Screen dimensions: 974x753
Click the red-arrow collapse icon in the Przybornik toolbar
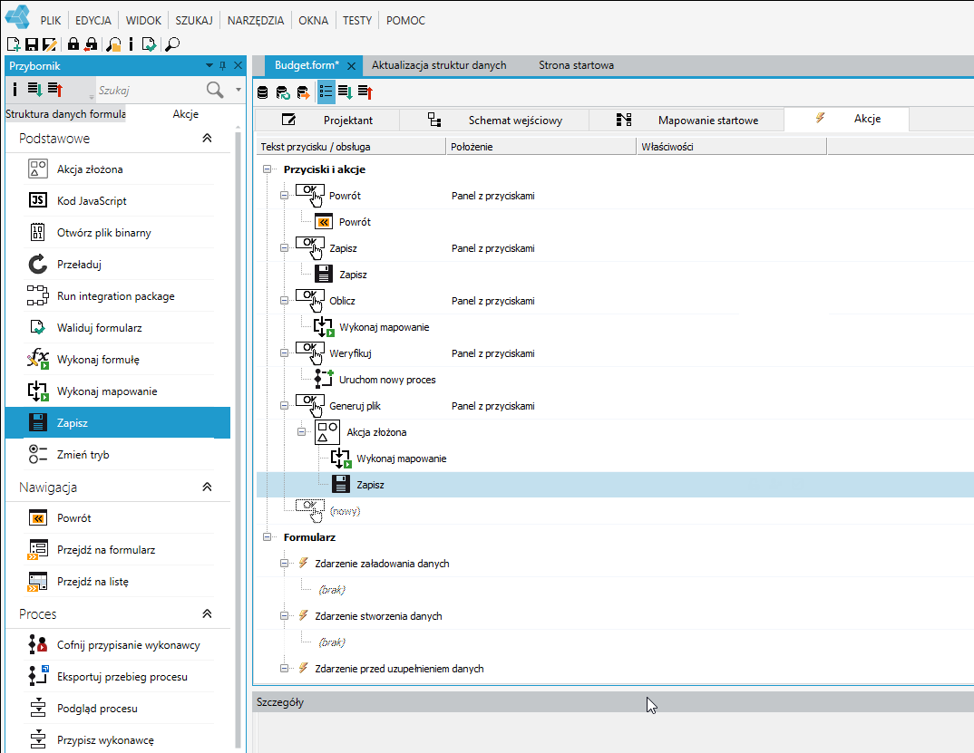[x=55, y=90]
